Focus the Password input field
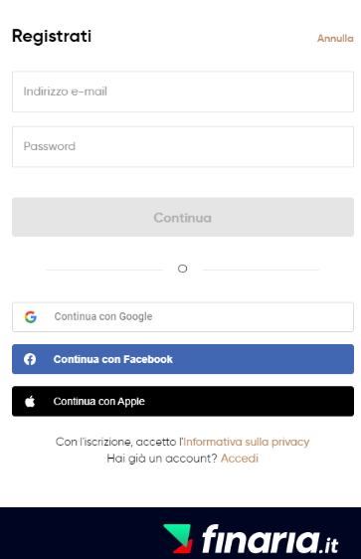Image resolution: width=361 pixels, height=559 pixels. coord(183,146)
